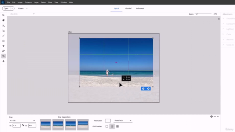Viewport: 235px width, 132px height.
Task: Click the 33% zoom value
Action: click(215, 14)
